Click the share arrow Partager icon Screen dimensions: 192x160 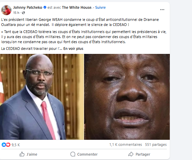coord(131,154)
